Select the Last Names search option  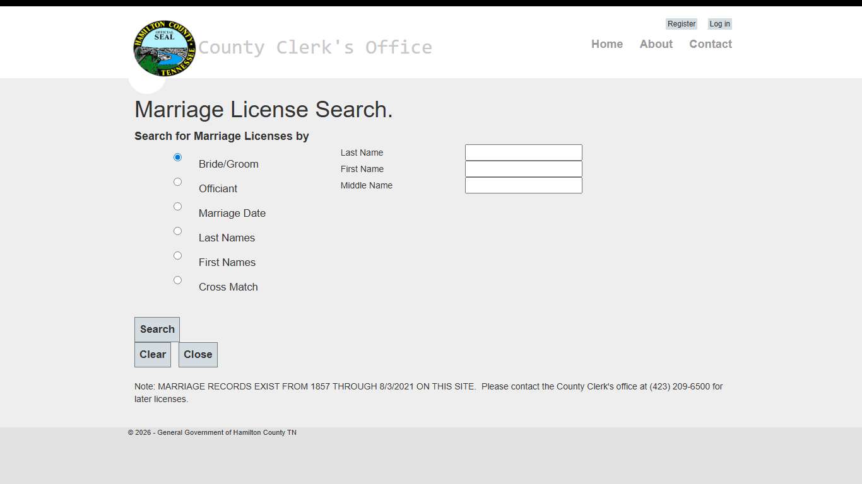[177, 231]
